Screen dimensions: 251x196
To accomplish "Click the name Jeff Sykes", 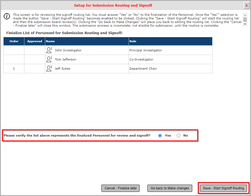I will click(x=62, y=69).
